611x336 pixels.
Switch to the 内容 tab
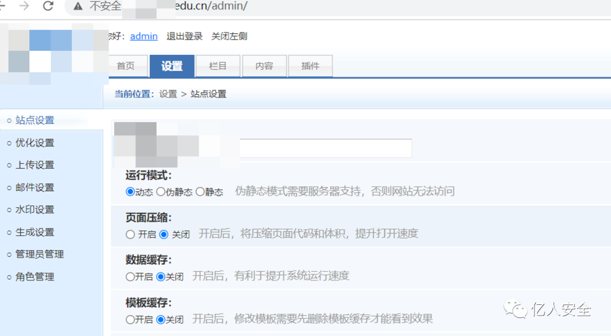coord(264,66)
